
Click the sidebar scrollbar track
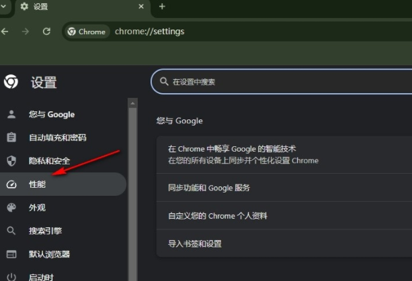coord(132,194)
